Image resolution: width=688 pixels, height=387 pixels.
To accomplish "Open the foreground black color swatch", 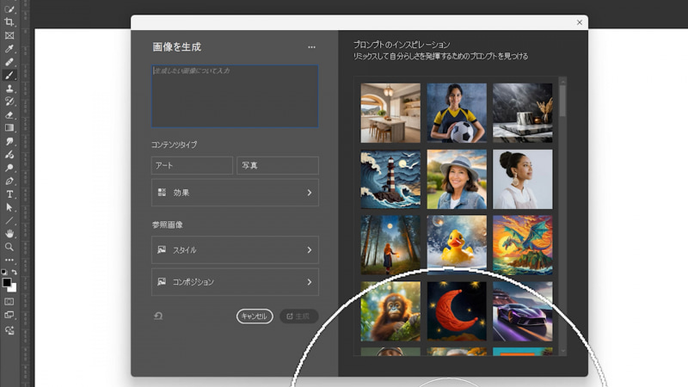I will [6, 282].
